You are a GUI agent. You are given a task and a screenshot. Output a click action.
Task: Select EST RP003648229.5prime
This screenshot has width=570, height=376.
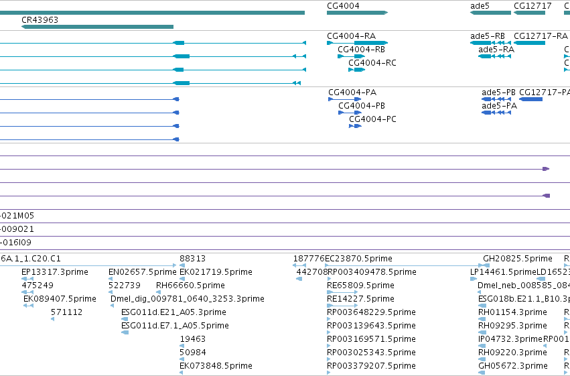click(x=371, y=312)
